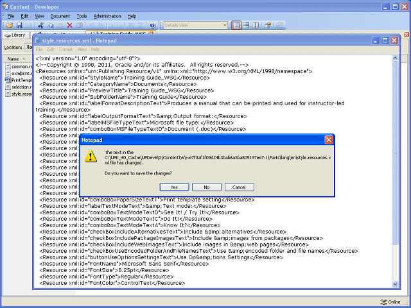This screenshot has width=411, height=308.
Task: Click the Find binoculars icon
Action: coord(130,26)
